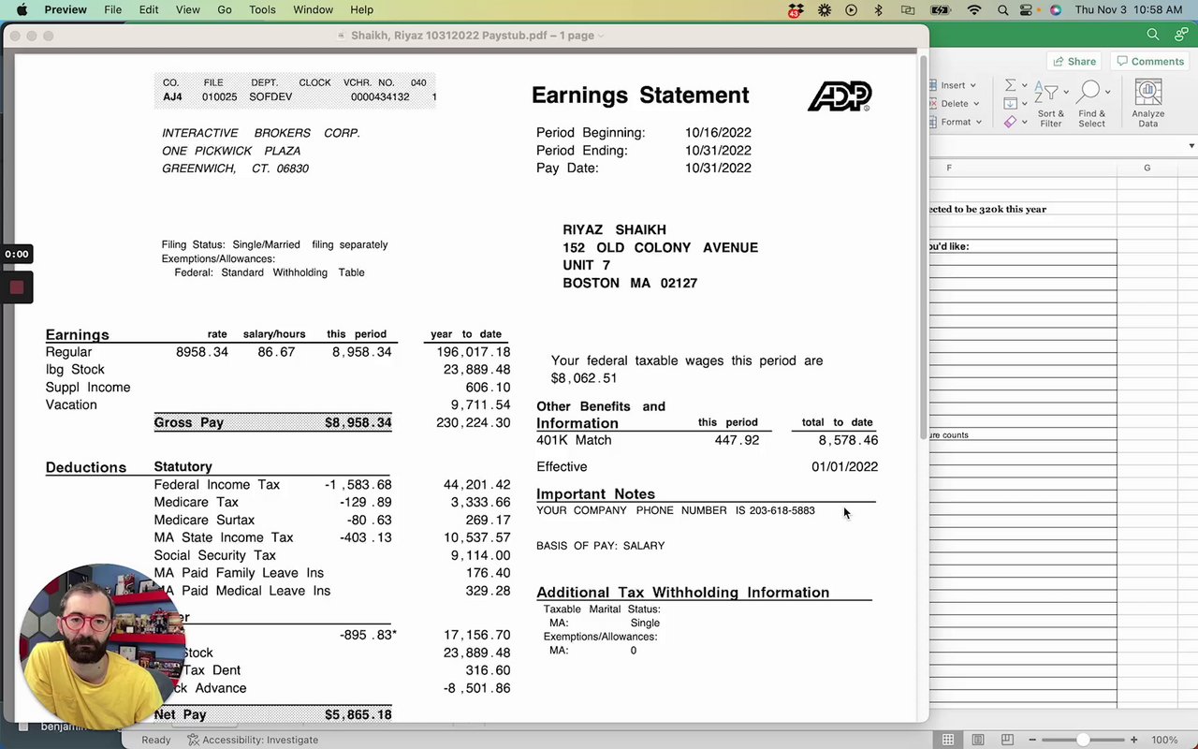Stop the screen recording red button
Viewport: 1198px width, 749px height.
point(16,287)
